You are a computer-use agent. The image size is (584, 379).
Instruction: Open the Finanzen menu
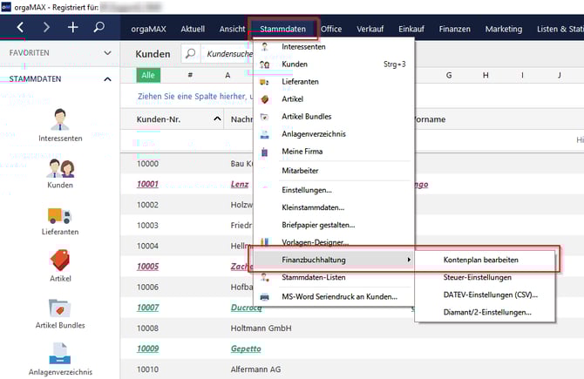pyautogui.click(x=454, y=29)
